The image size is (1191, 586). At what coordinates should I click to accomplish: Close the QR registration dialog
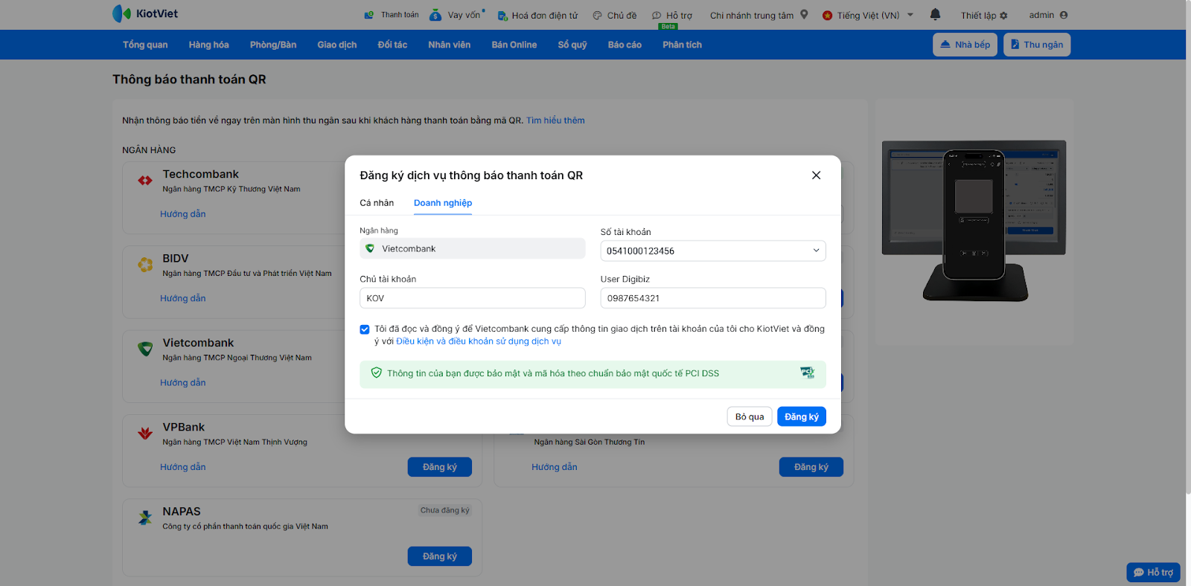click(816, 176)
